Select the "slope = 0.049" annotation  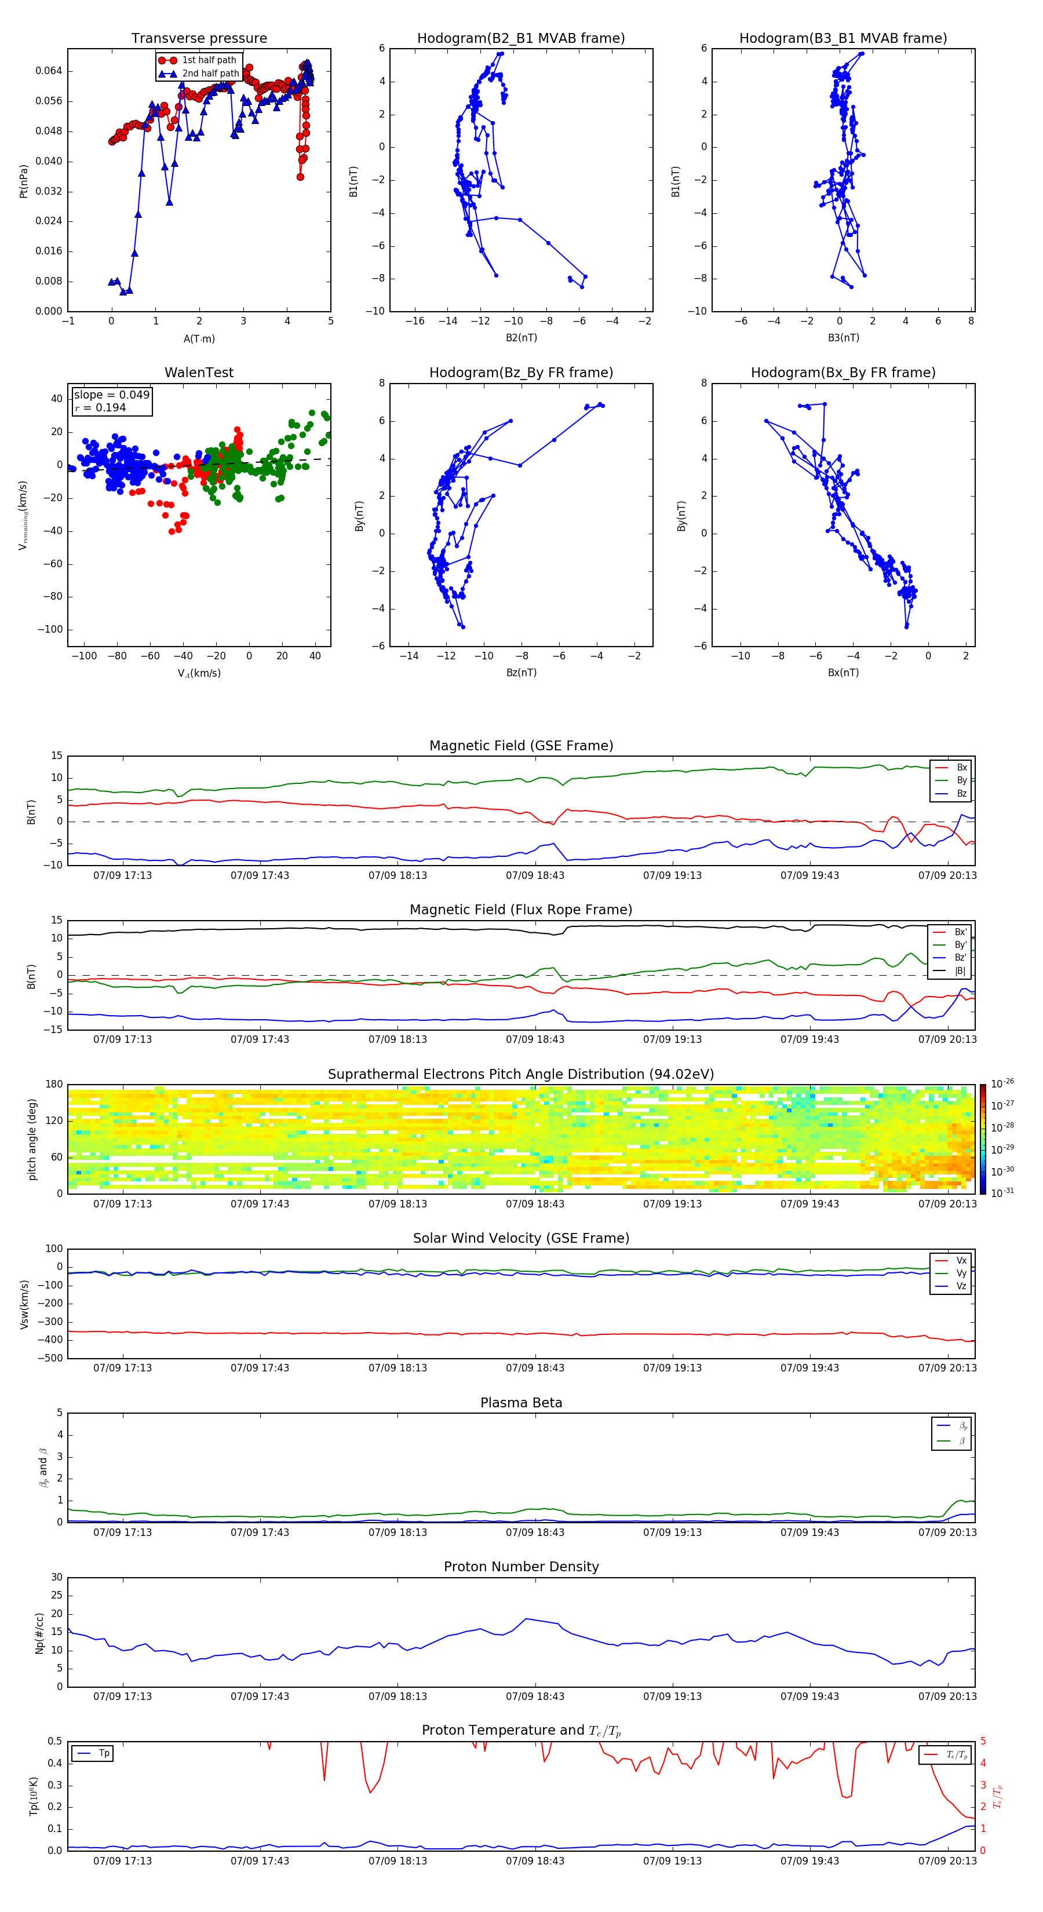point(111,395)
